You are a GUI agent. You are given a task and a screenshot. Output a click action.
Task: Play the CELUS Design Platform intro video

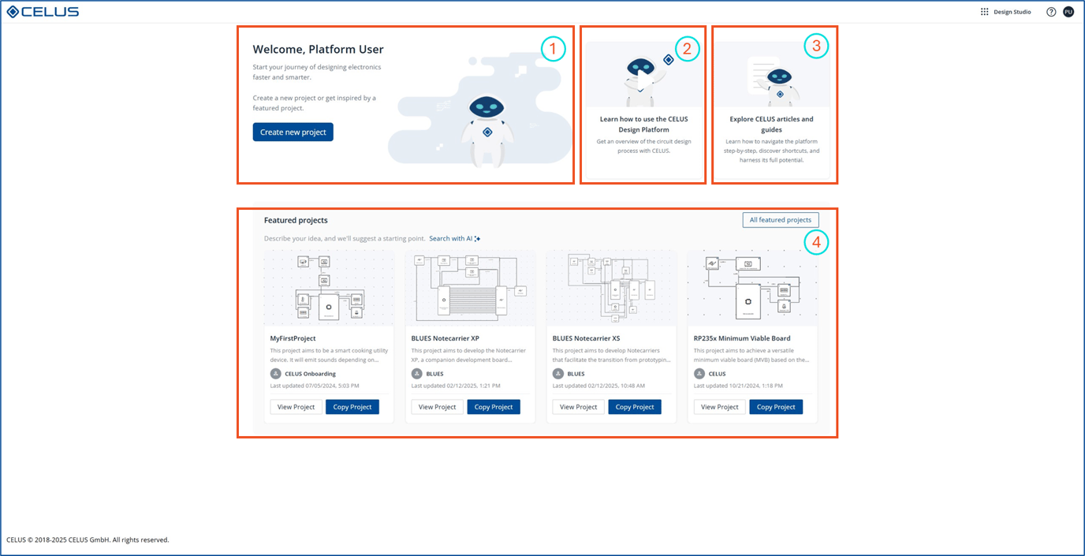click(x=644, y=79)
